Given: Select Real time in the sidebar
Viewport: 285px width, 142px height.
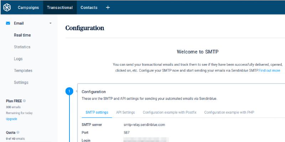Looking at the screenshot, I should click(x=22, y=35).
